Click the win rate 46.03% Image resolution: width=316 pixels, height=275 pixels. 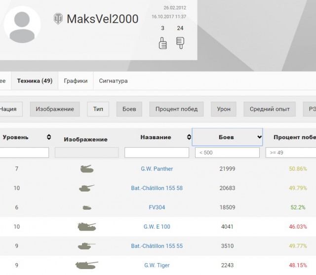(x=298, y=227)
